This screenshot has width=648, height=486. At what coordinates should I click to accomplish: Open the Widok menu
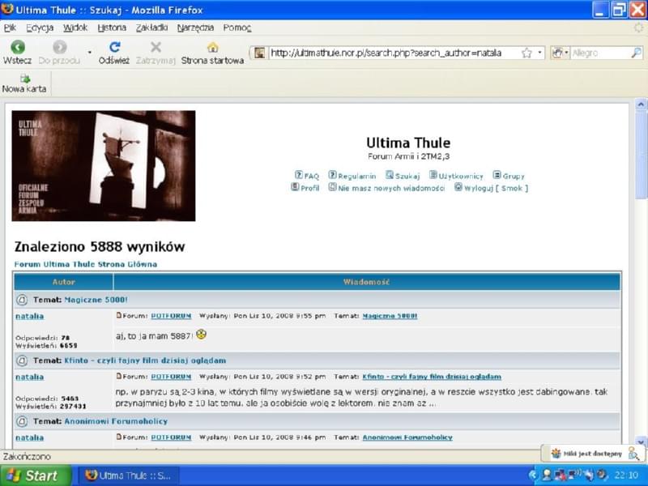75,28
